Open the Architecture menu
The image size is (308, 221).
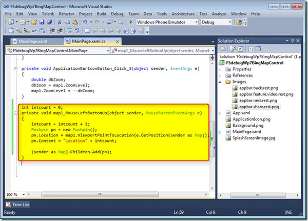click(x=183, y=14)
